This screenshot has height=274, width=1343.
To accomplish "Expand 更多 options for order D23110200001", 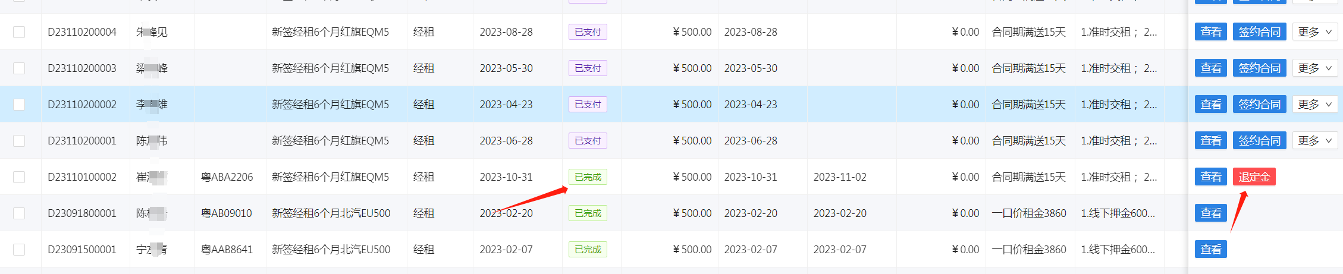I will coord(1314,141).
